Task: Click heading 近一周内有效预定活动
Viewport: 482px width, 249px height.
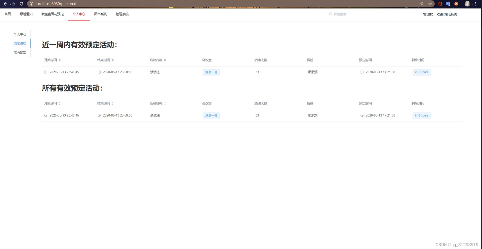Action: point(79,45)
